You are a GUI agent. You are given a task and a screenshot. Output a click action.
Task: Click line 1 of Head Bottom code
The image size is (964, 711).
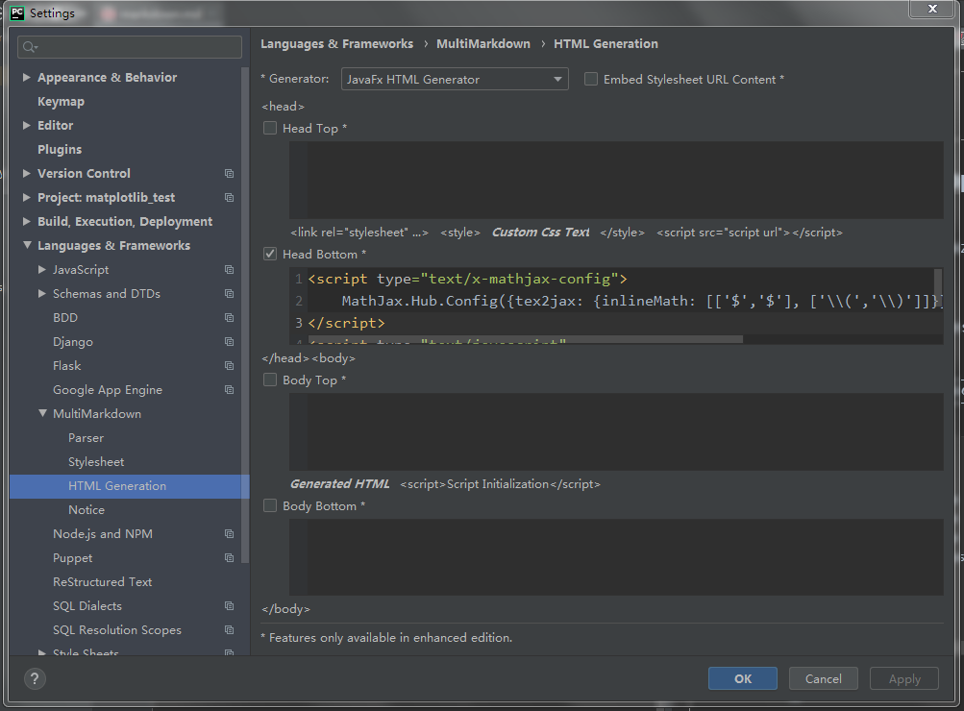coord(467,279)
